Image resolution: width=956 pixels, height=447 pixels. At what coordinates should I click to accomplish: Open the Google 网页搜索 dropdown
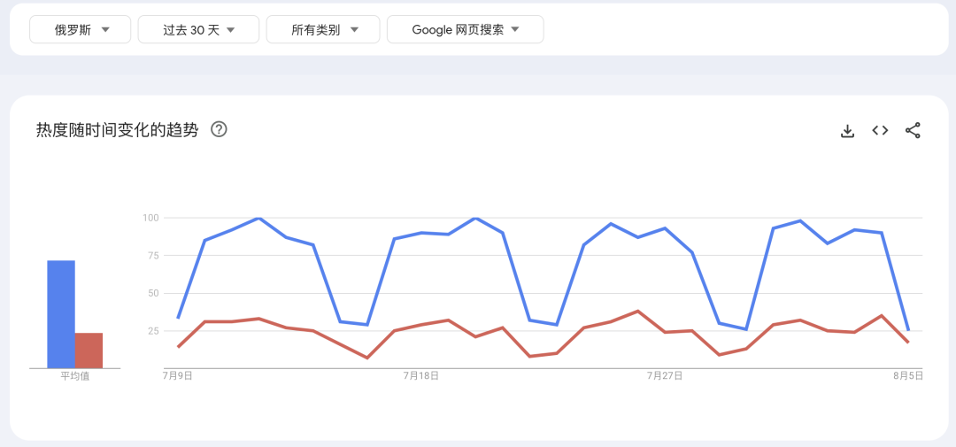tap(465, 29)
